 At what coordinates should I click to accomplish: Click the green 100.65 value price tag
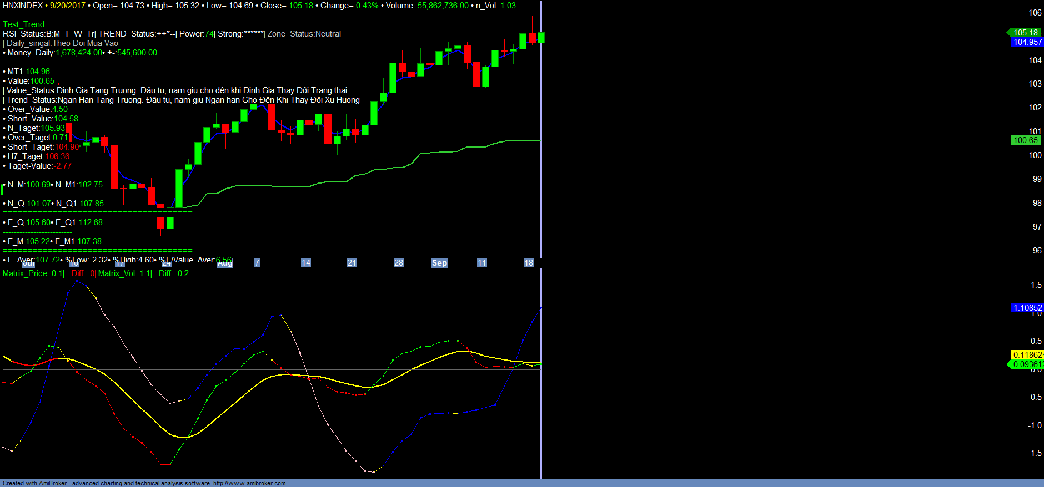[x=1025, y=140]
